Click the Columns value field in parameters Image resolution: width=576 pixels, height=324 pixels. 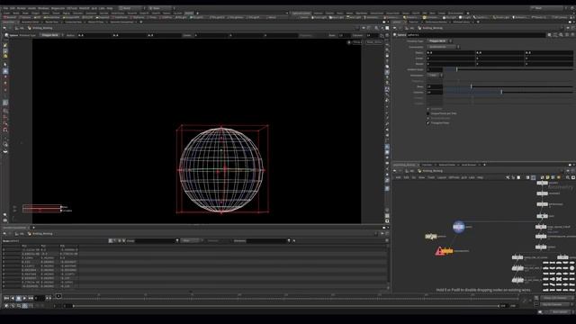pos(434,92)
